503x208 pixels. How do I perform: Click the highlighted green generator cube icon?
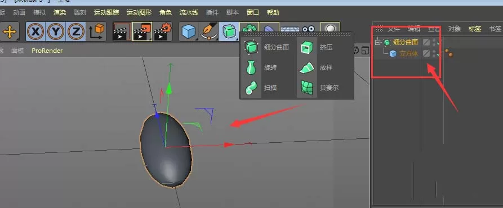tap(229, 31)
